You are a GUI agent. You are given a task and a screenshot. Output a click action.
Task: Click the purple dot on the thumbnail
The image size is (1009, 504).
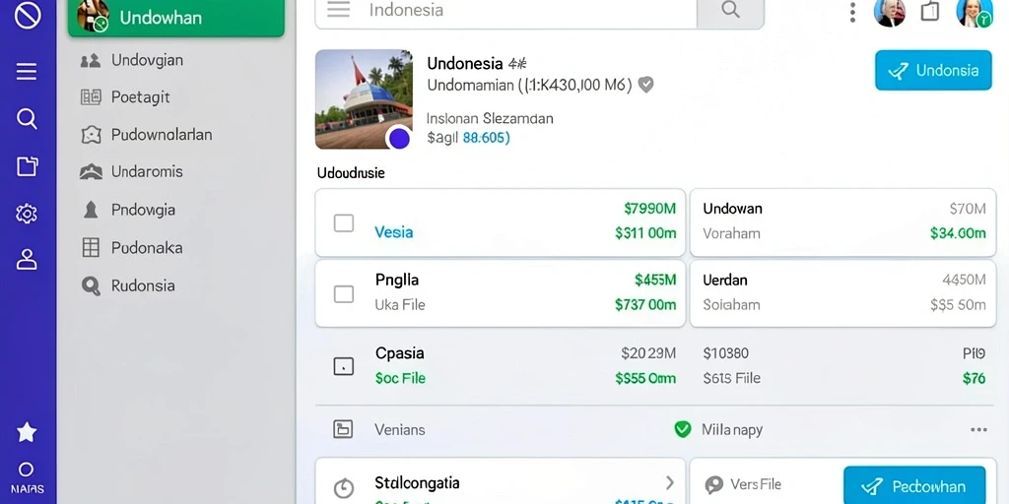tap(400, 138)
